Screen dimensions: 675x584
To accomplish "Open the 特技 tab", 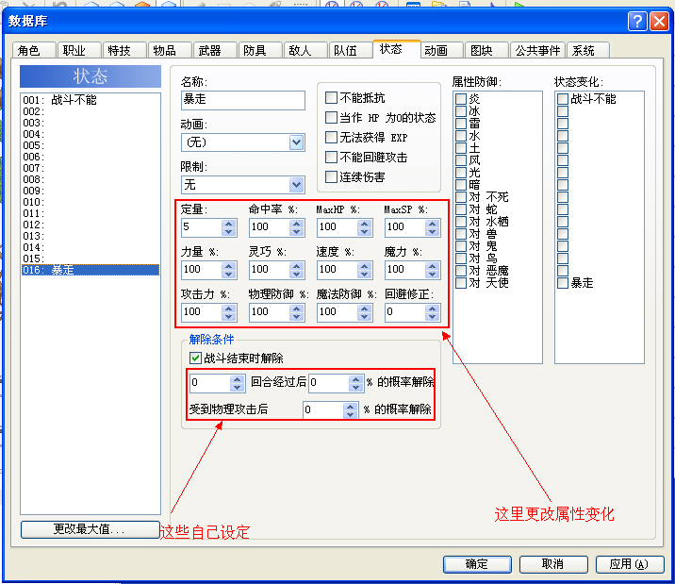I will click(x=124, y=50).
